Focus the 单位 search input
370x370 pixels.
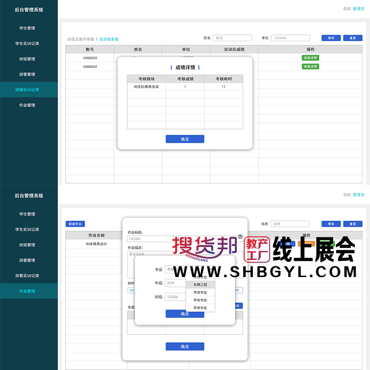(x=290, y=38)
